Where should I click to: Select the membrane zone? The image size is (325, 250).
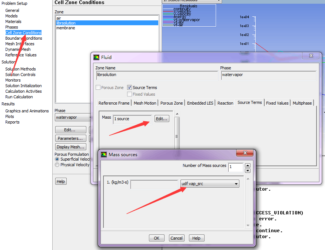click(107, 28)
